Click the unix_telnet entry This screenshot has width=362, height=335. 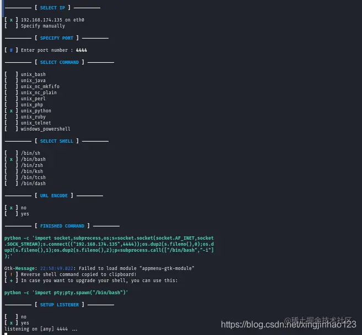pyautogui.click(x=28, y=123)
